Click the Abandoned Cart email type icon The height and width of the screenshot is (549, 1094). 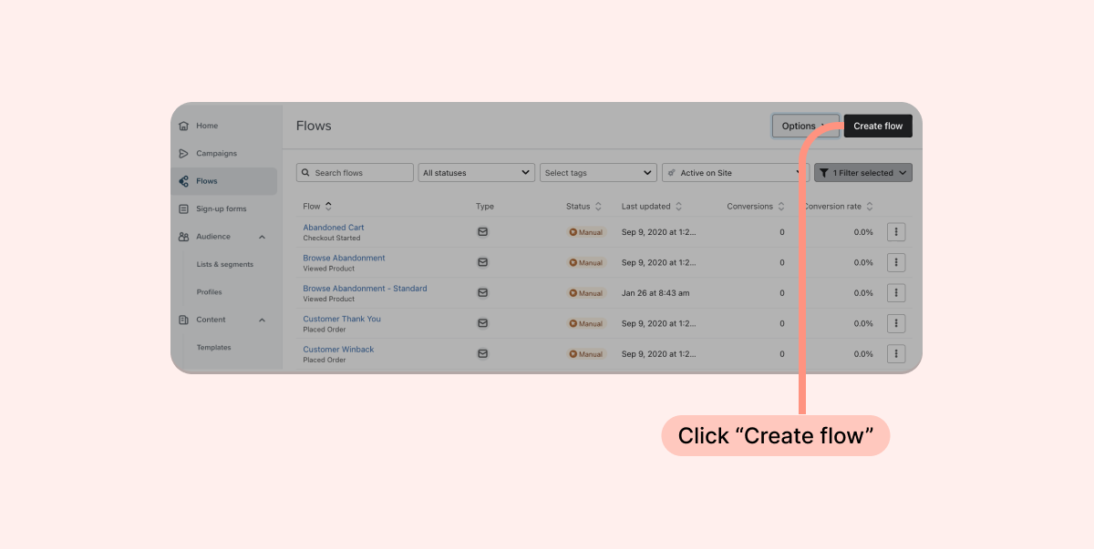(483, 232)
